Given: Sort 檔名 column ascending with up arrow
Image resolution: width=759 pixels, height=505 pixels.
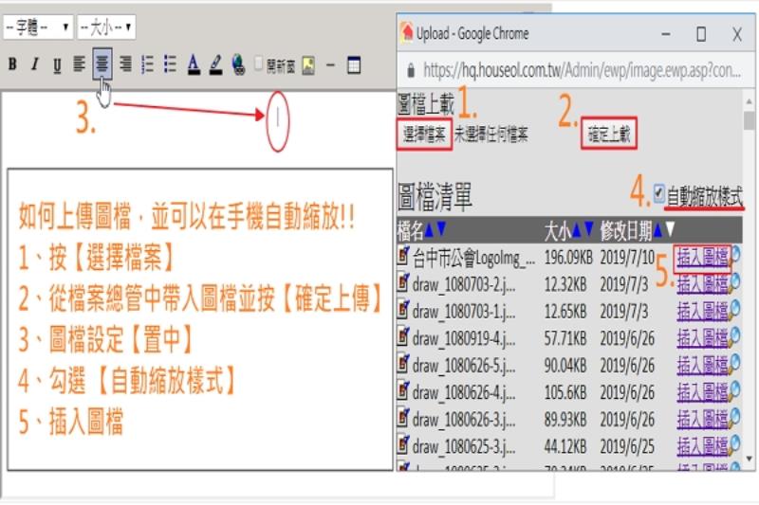Looking at the screenshot, I should [x=429, y=229].
